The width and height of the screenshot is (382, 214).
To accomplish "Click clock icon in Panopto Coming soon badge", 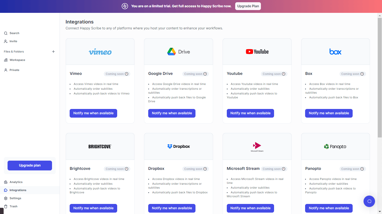I will (362, 169).
